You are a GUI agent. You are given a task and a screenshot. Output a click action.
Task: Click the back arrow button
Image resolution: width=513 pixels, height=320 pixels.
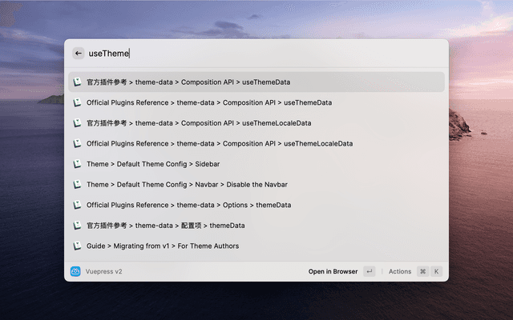[79, 54]
